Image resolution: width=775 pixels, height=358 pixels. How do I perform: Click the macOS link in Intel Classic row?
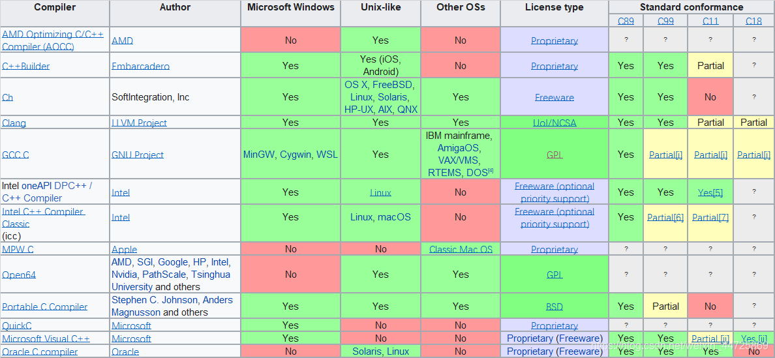395,217
